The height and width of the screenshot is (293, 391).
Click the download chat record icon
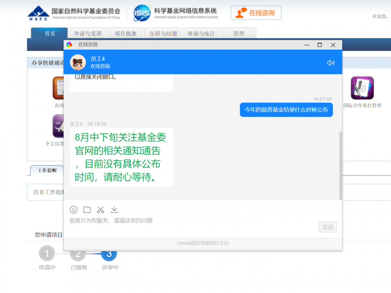114,209
